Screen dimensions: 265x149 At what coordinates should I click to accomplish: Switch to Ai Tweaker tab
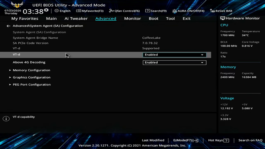coord(76,18)
